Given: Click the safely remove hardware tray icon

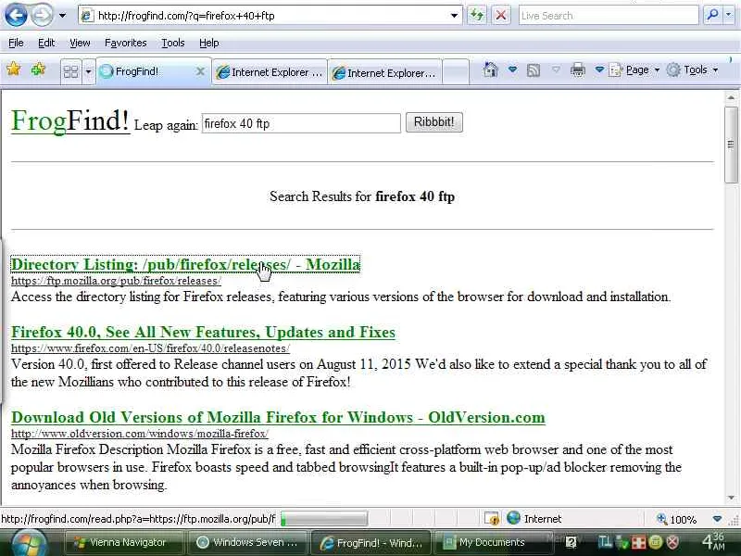Looking at the screenshot, I should pos(622,543).
